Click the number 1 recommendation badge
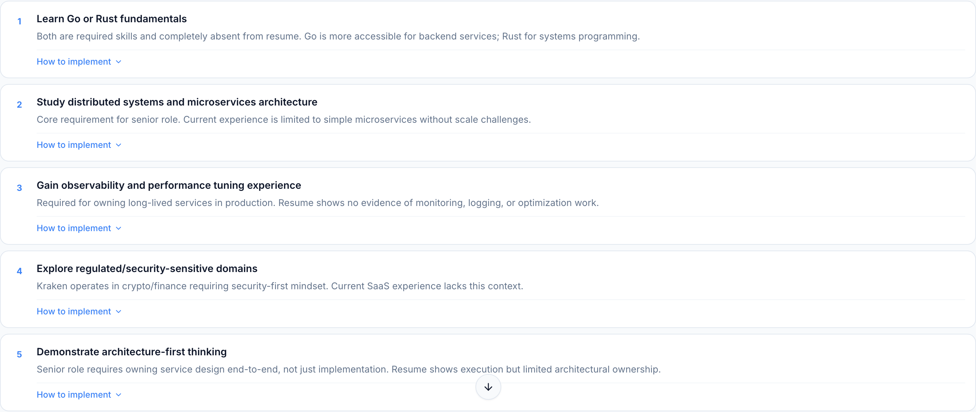Screen dimensions: 976x412 (19, 22)
